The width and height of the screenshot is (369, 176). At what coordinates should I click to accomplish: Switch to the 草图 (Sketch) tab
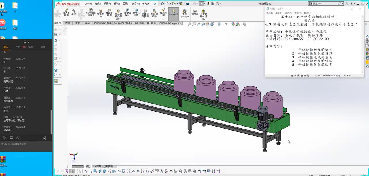77,23
